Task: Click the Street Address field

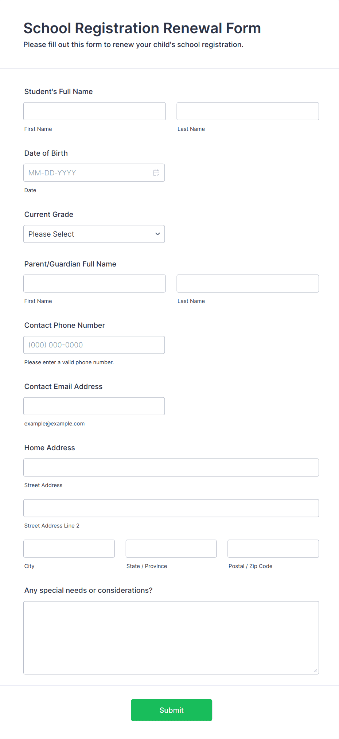Action: [x=171, y=467]
